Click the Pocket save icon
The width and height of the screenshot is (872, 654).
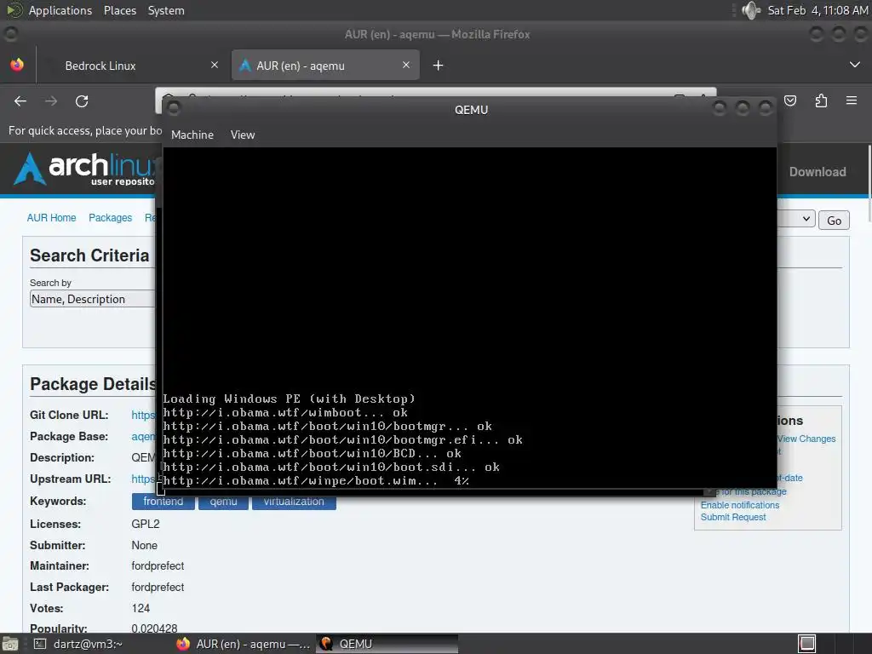[x=790, y=100]
